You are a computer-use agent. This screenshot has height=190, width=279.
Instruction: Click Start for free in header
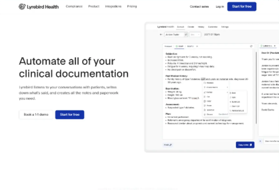[242, 7]
